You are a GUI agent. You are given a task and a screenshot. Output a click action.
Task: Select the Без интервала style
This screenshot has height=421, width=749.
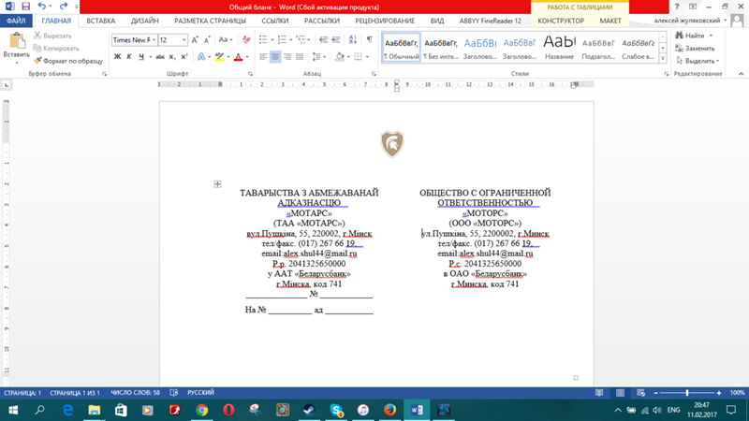(x=440, y=48)
